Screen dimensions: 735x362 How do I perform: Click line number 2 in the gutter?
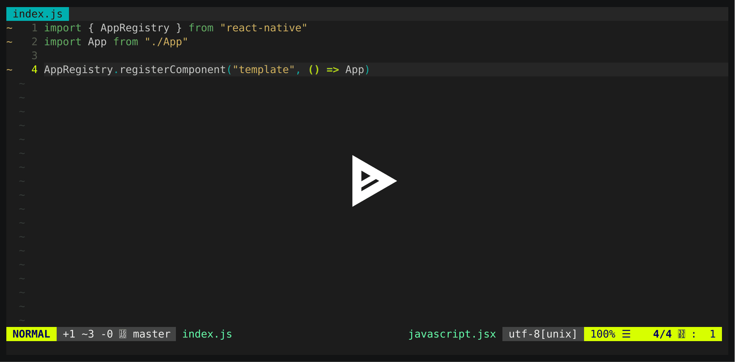(34, 42)
